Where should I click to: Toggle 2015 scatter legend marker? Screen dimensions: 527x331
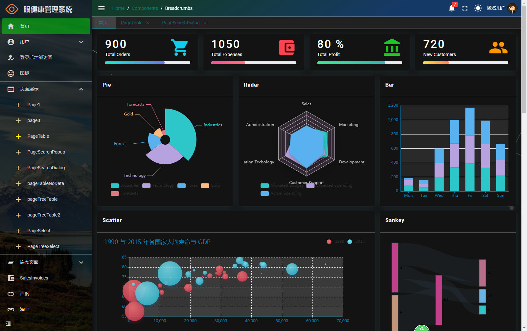click(x=350, y=242)
